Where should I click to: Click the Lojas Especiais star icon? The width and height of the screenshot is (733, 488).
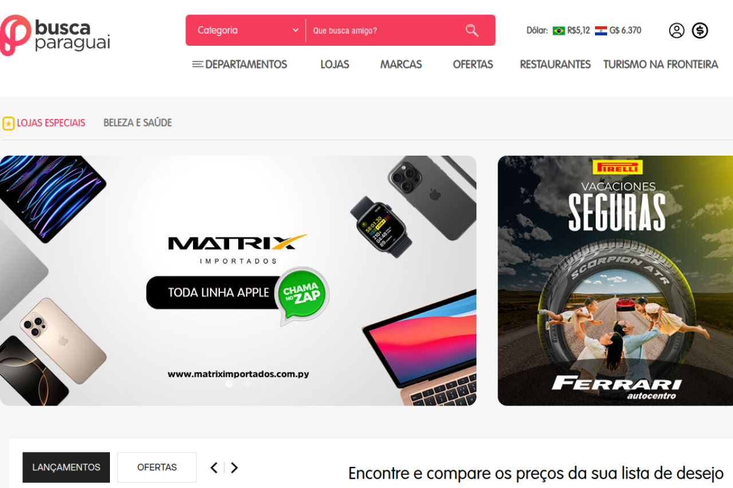click(x=8, y=123)
